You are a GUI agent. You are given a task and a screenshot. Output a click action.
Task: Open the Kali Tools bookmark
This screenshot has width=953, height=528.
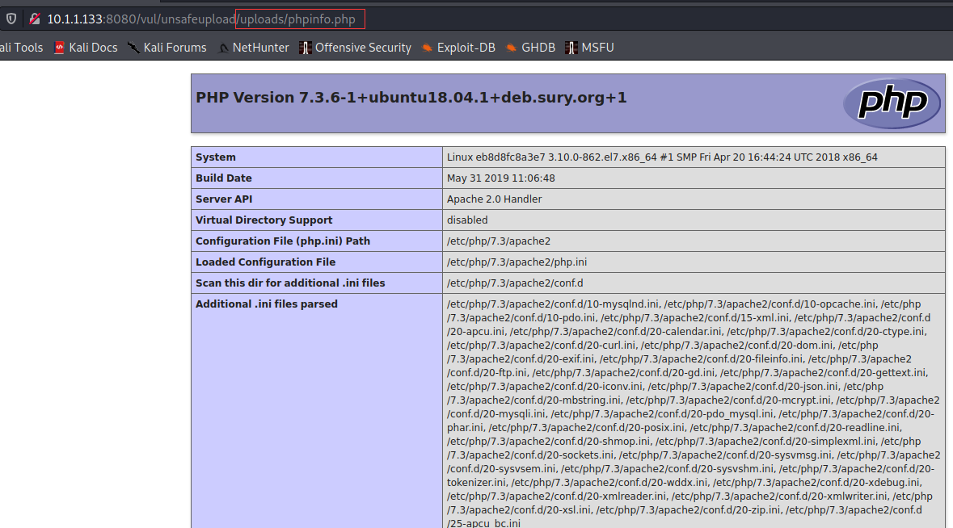click(21, 48)
